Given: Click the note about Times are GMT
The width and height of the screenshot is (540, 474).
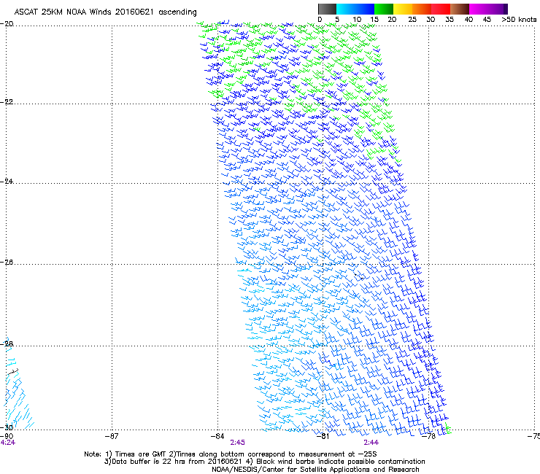Looking at the screenshot, I should [x=136, y=454].
